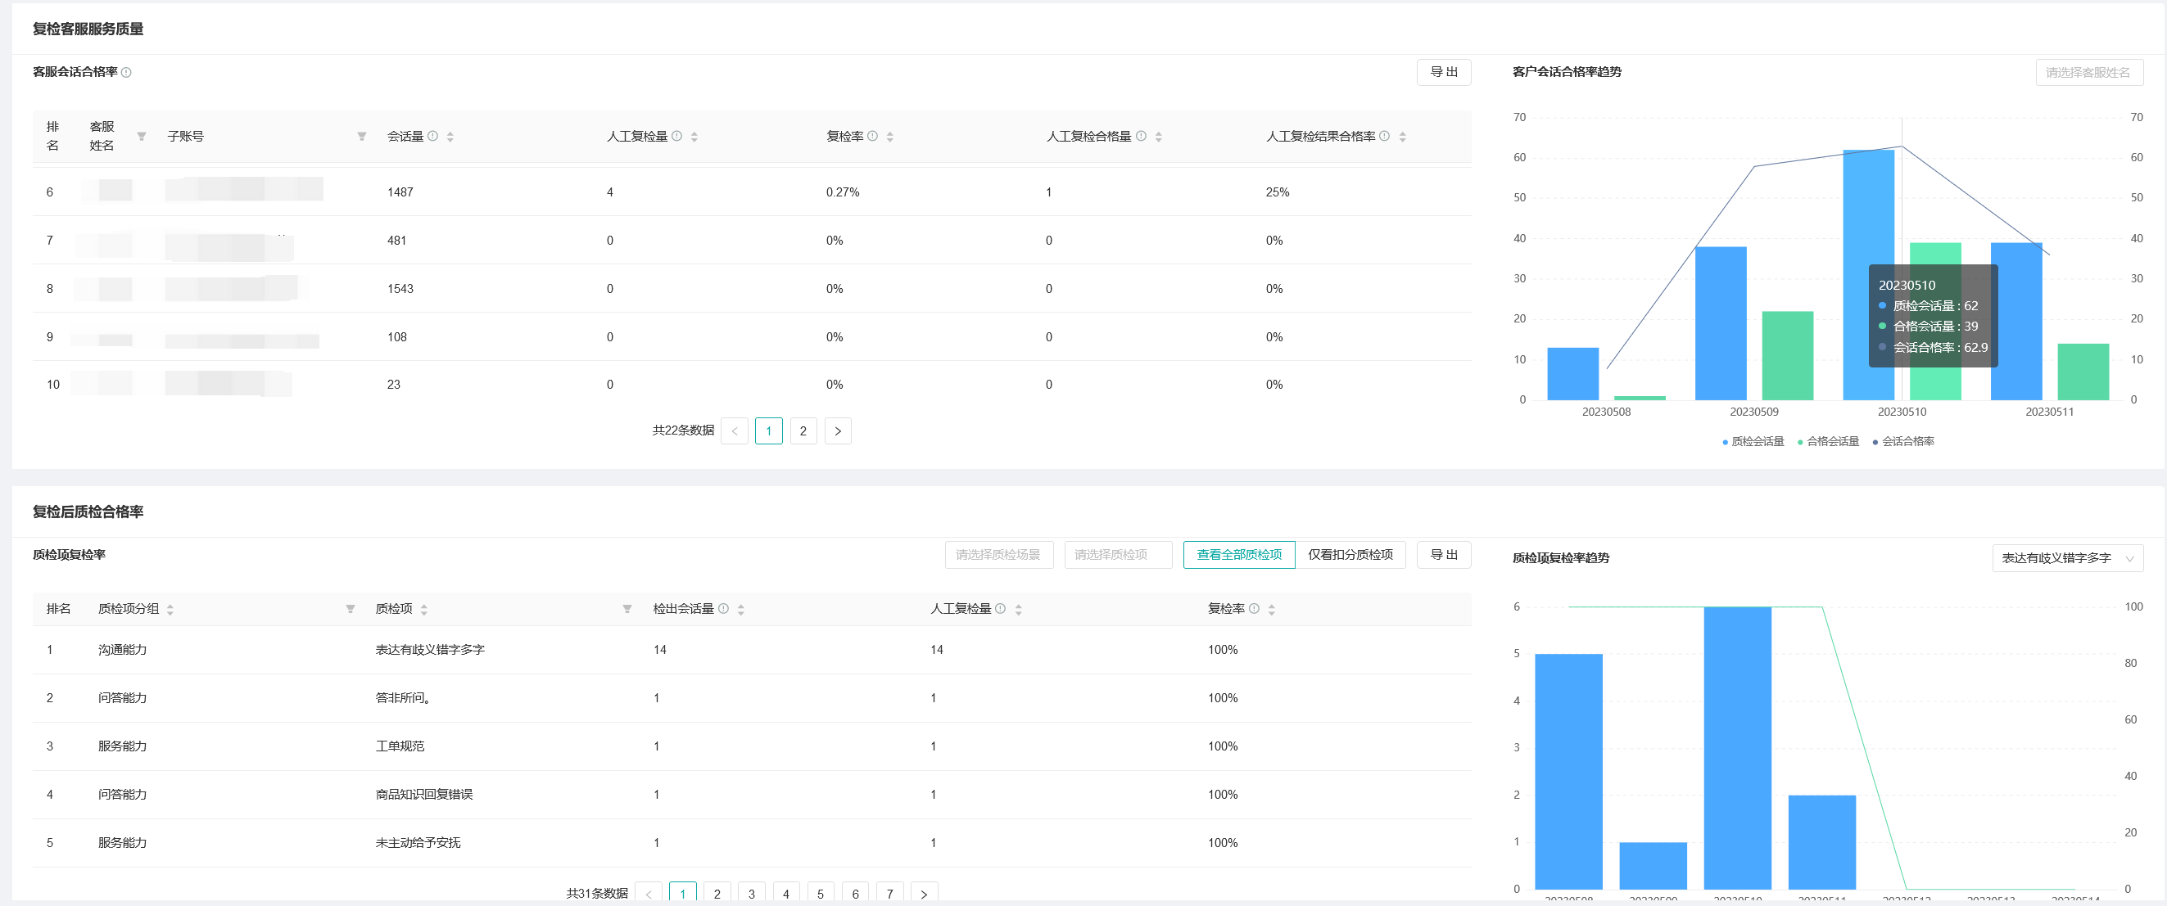Open info tooltip next to 客服会话合格率 title
This screenshot has width=2167, height=906.
(126, 72)
